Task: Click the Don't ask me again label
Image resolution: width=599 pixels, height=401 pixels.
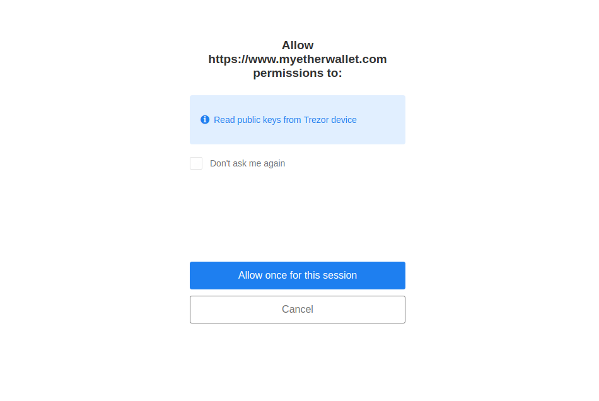Action: pyautogui.click(x=248, y=163)
